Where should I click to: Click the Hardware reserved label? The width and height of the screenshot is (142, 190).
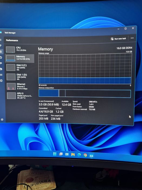click(80, 109)
